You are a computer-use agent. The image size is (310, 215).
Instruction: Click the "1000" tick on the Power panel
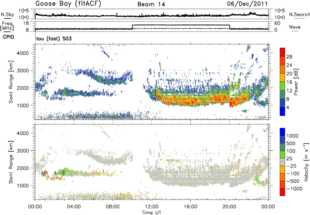pos(23,105)
